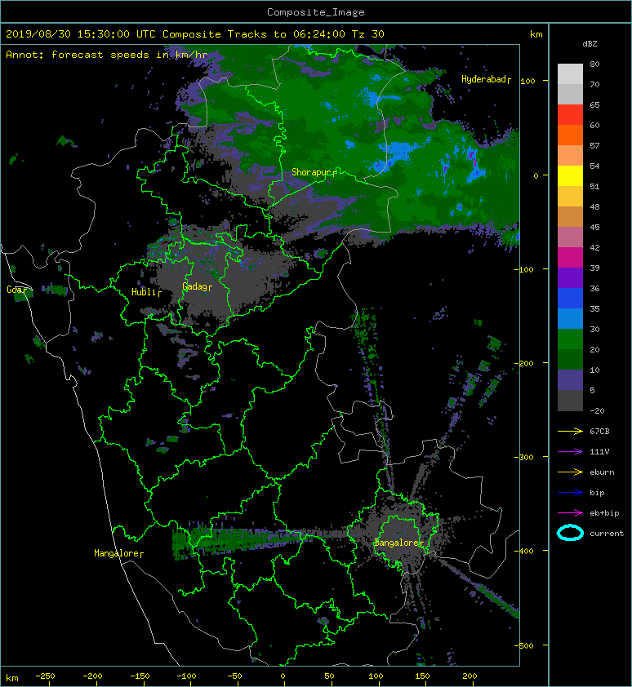This screenshot has width=632, height=687.
Task: Click the magenta eb+bip arrow in legend
Action: point(570,513)
